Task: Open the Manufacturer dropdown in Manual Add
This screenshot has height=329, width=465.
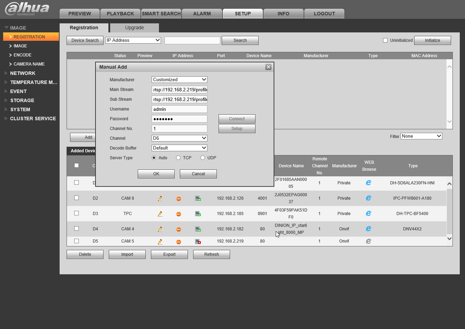Action: (x=180, y=80)
